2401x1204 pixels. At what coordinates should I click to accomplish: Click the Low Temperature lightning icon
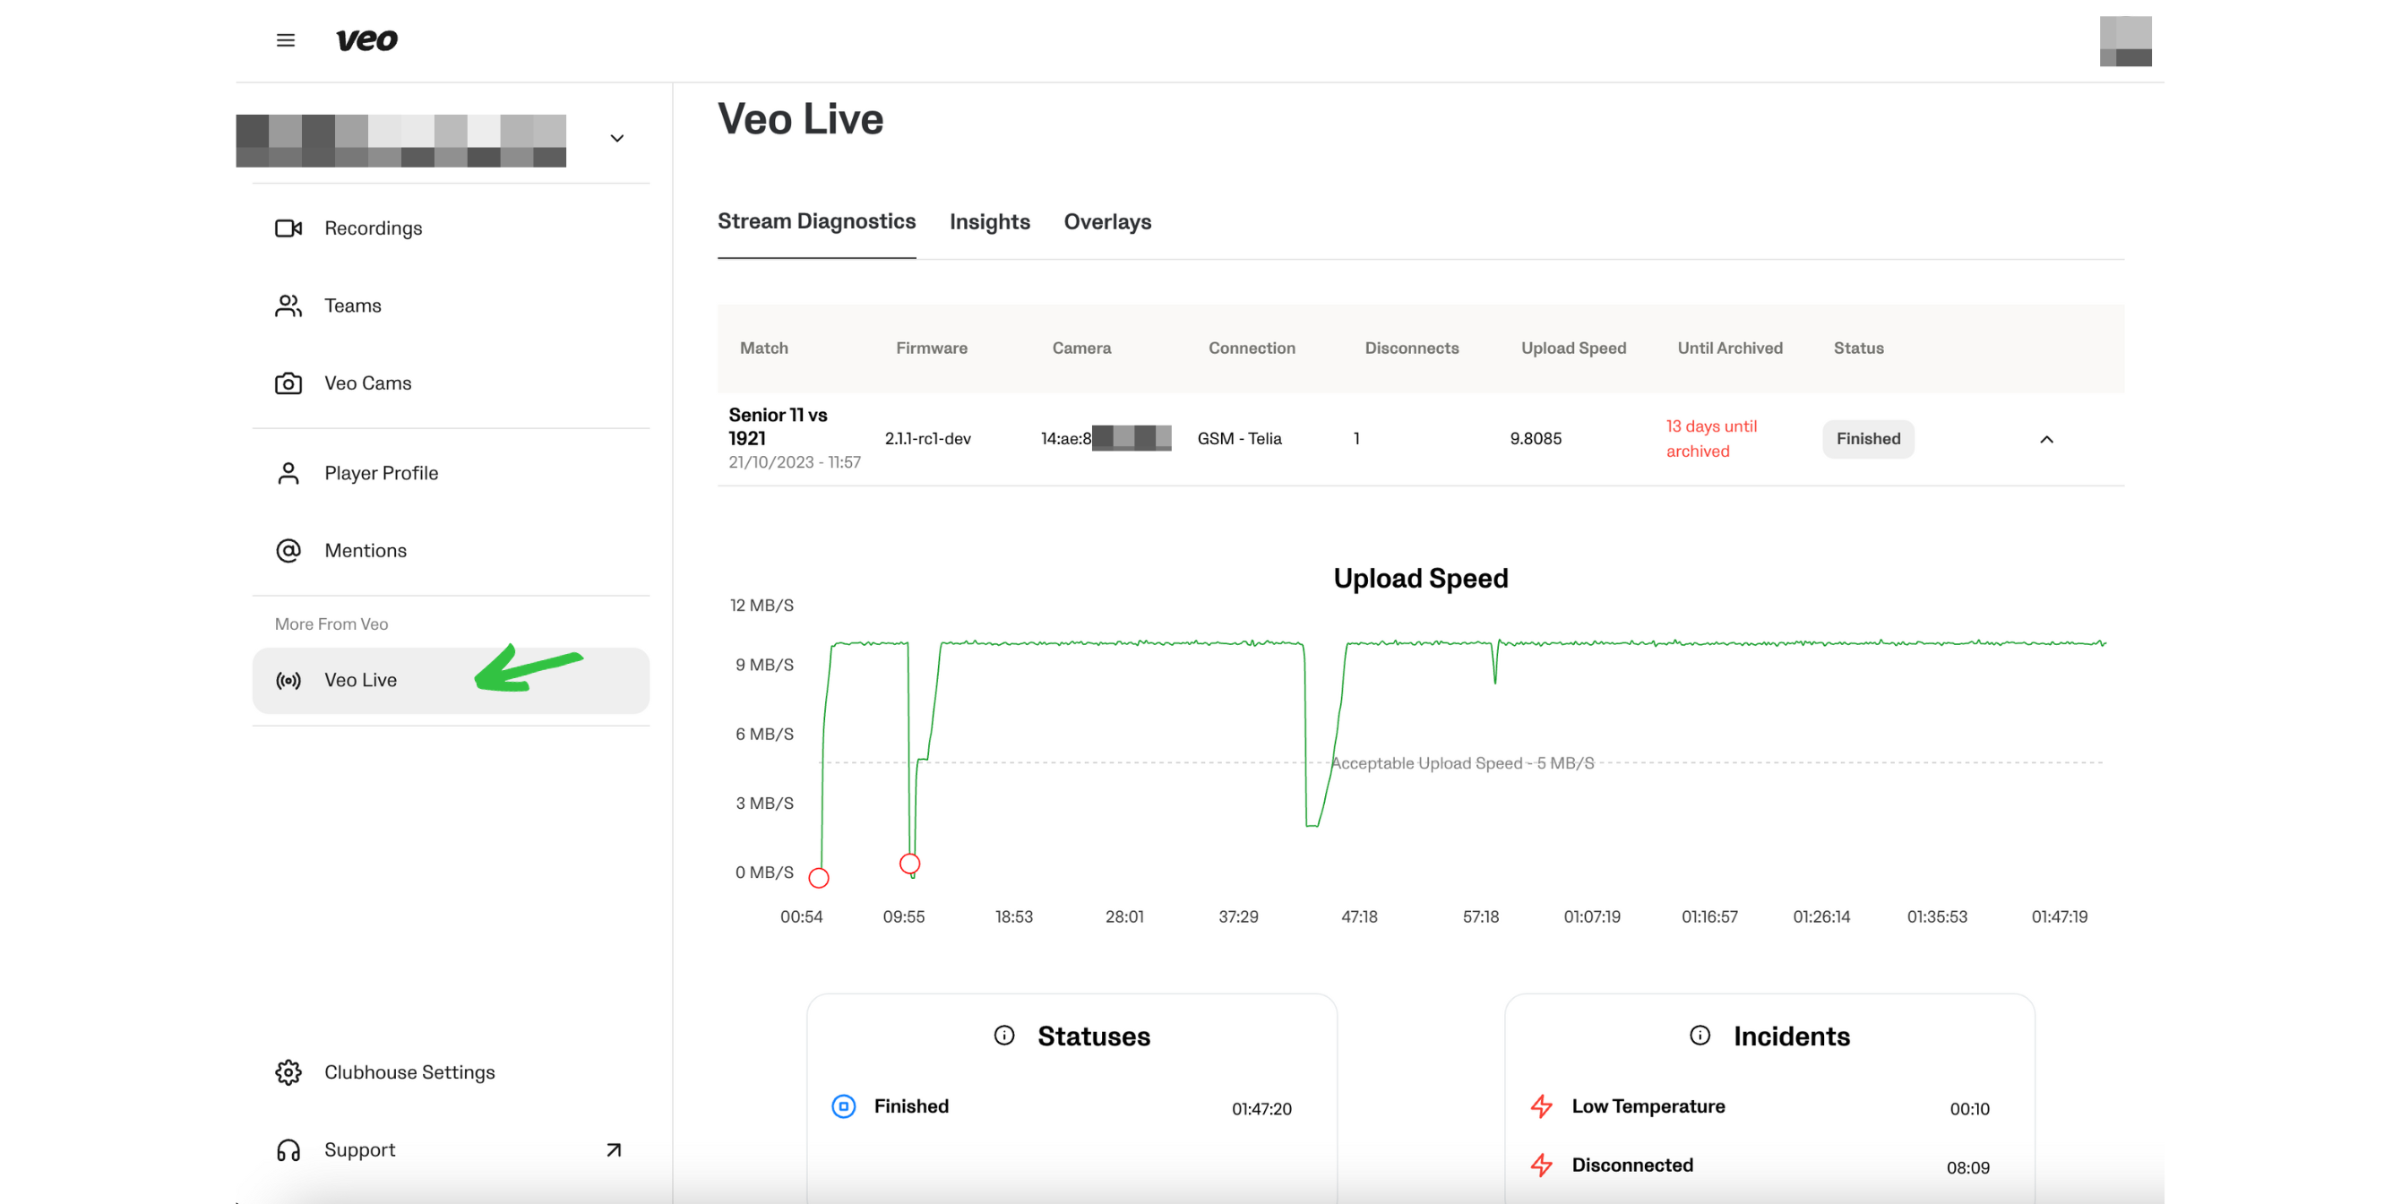point(1542,1107)
